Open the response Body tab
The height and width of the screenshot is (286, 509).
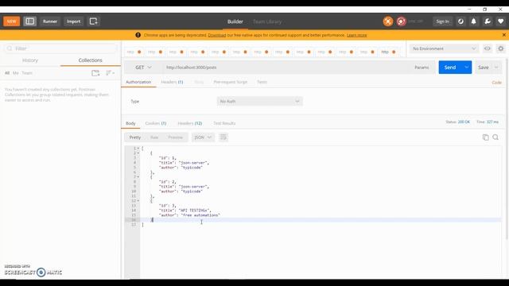tap(130, 123)
